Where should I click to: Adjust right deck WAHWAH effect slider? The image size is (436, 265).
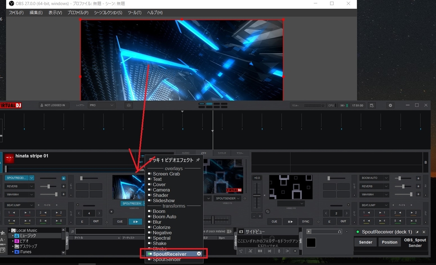(x=403, y=194)
